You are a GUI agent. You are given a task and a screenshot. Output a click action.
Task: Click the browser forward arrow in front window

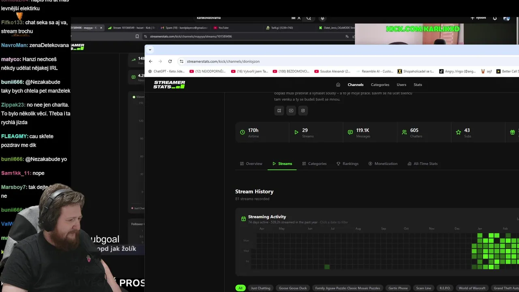point(160,61)
